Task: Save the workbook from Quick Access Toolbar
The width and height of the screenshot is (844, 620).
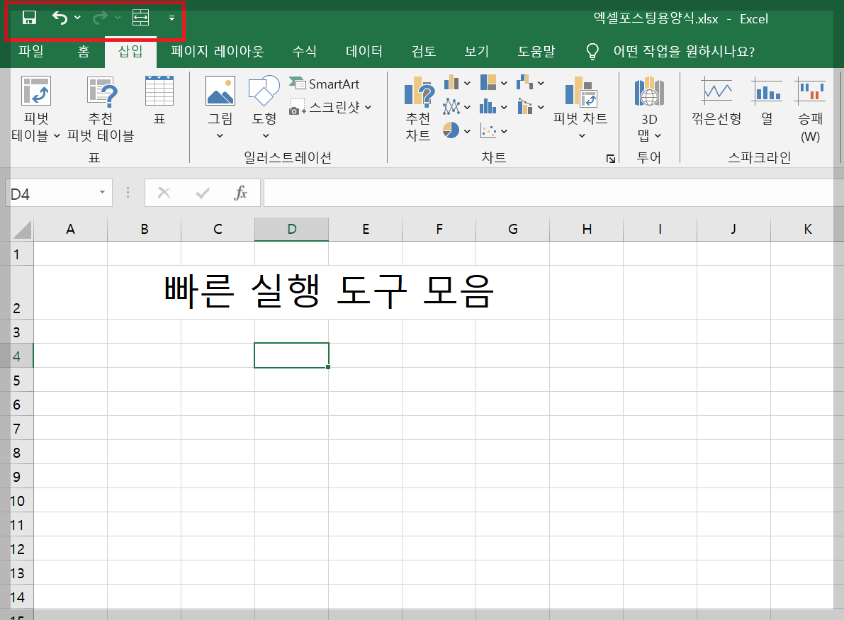Action: (x=28, y=17)
